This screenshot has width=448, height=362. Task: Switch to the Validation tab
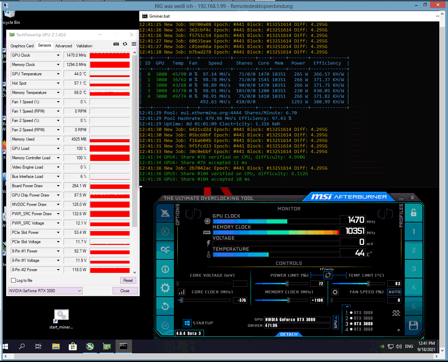coord(84,46)
